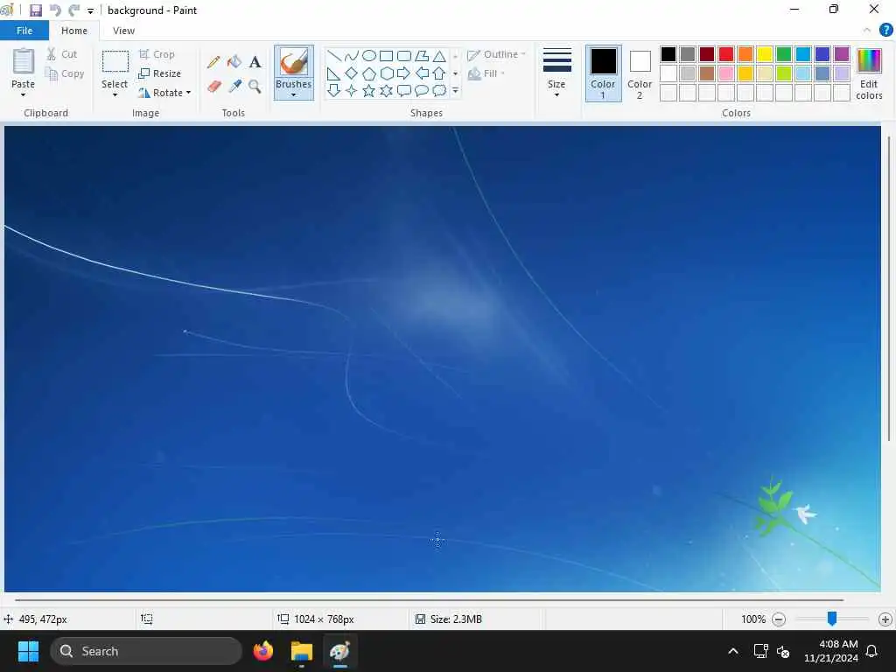Select the Fill with color bucket tool
The image size is (896, 672).
234,62
